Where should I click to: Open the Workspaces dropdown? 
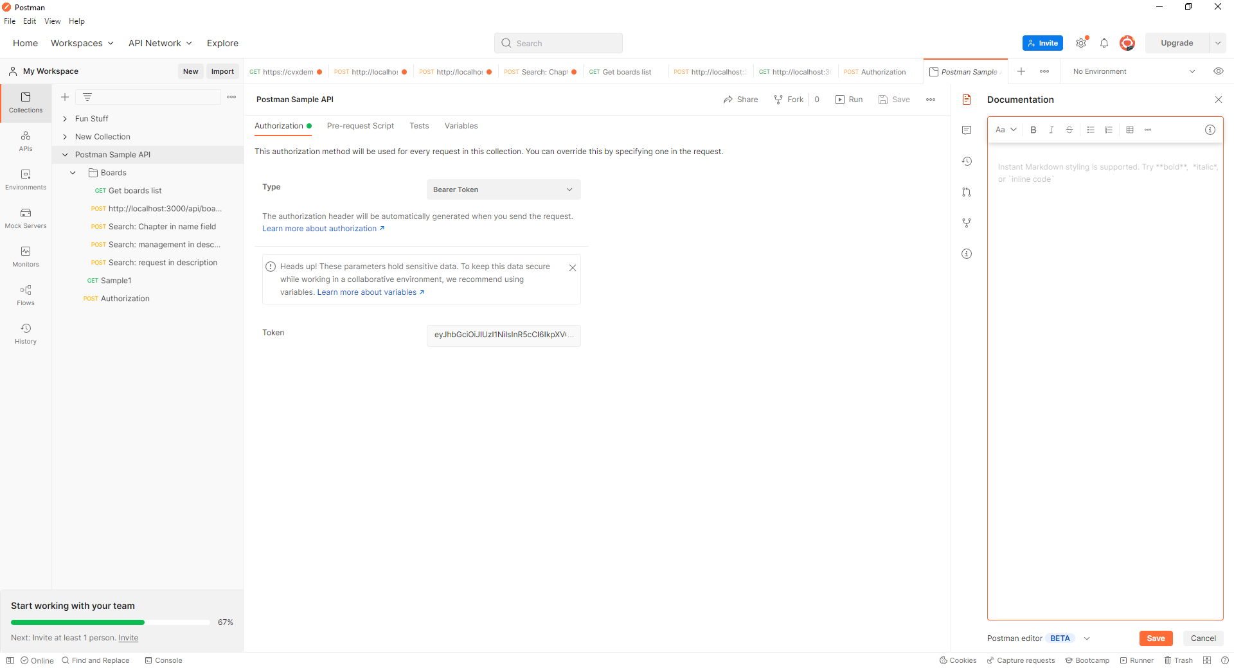(82, 43)
